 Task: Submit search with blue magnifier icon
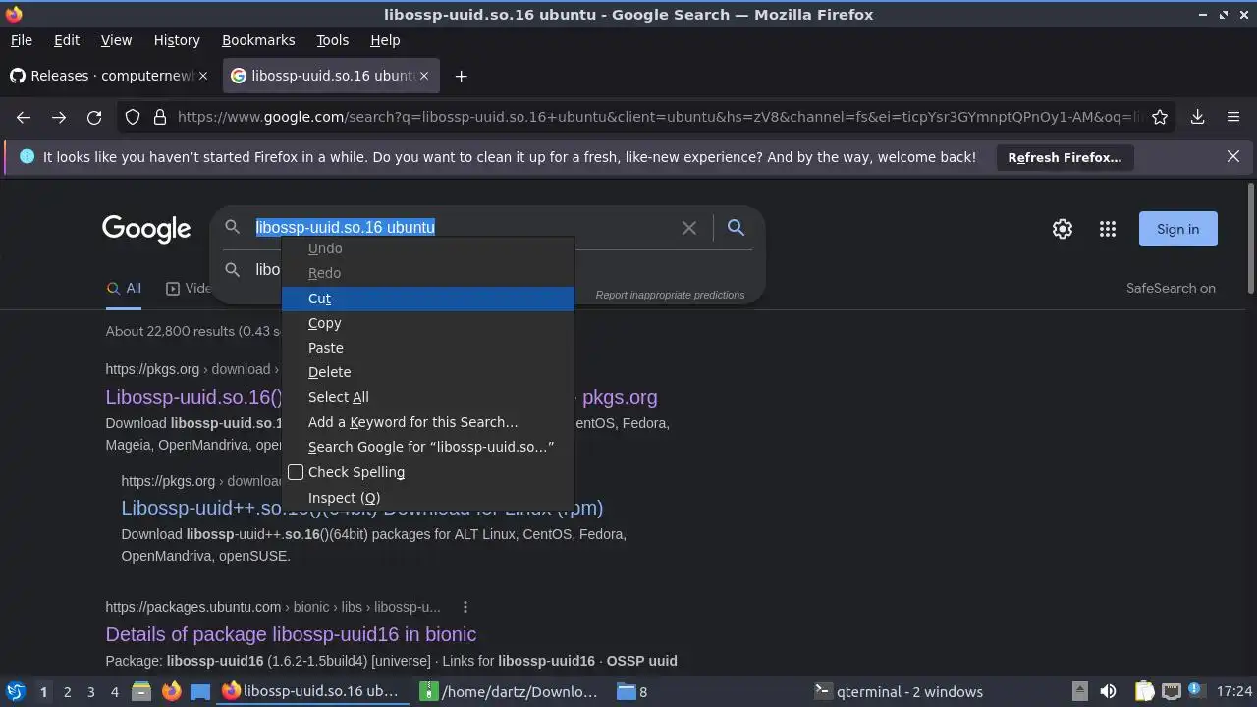[736, 228]
